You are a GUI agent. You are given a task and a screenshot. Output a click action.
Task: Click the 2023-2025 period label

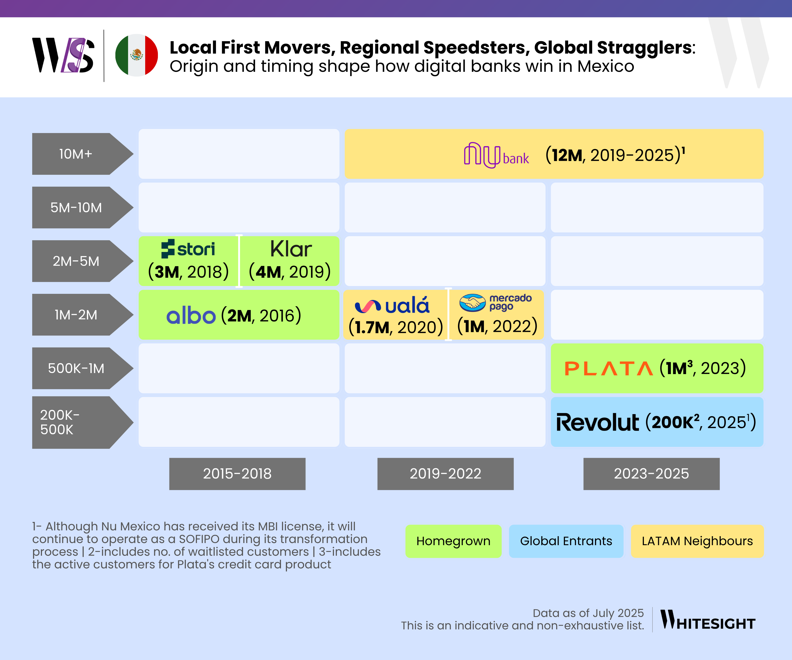[x=651, y=474]
